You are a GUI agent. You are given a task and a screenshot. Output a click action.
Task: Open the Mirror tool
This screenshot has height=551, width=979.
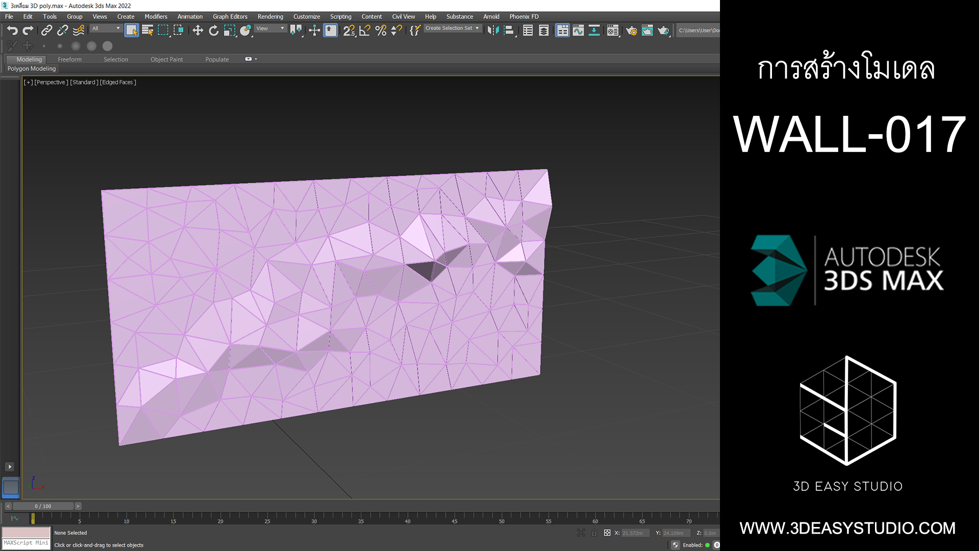click(x=493, y=31)
